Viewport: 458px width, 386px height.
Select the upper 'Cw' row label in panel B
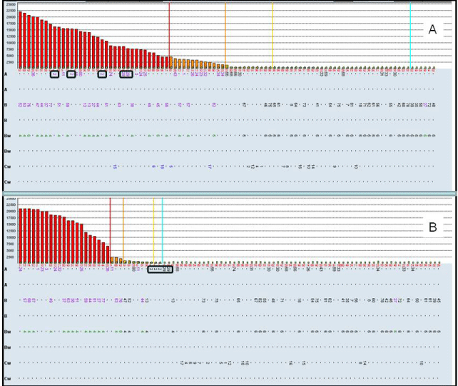7,363
